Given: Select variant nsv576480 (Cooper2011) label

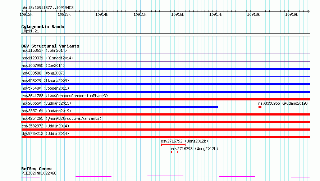Looking at the screenshot, I should point(45,88).
